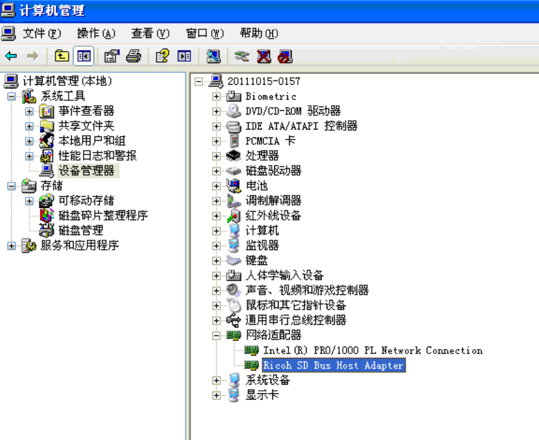Click the 红外线设备 icon
The image size is (539, 440).
[x=234, y=216]
